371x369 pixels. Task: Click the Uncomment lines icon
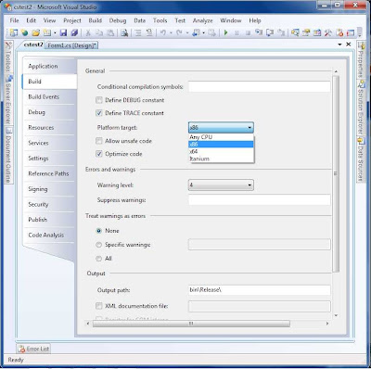click(149, 32)
